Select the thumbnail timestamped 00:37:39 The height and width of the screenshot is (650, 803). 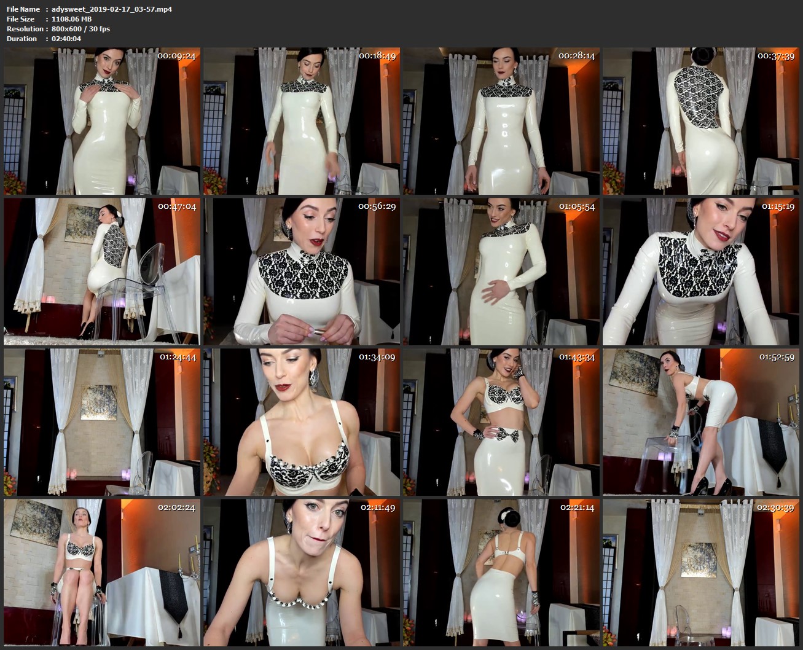701,121
